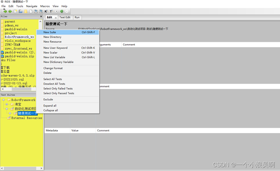Click the green gear debug run icon

click(62, 11)
